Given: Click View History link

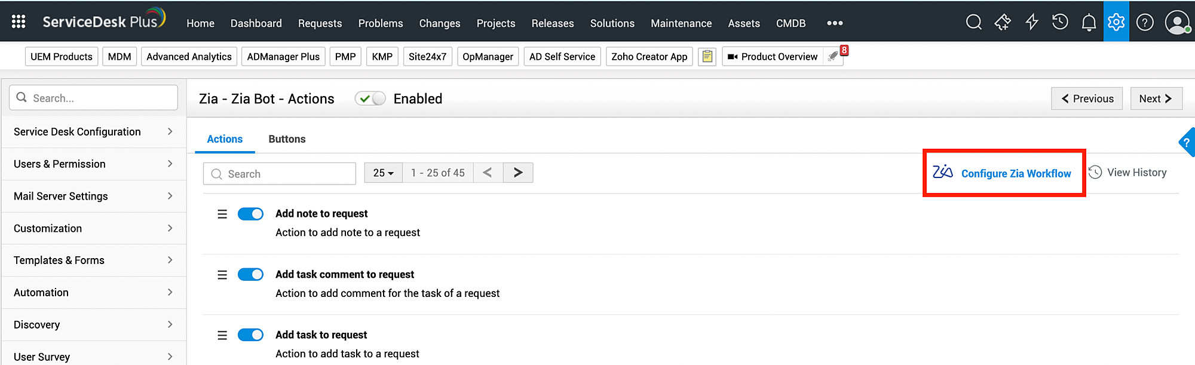Looking at the screenshot, I should click(1127, 172).
